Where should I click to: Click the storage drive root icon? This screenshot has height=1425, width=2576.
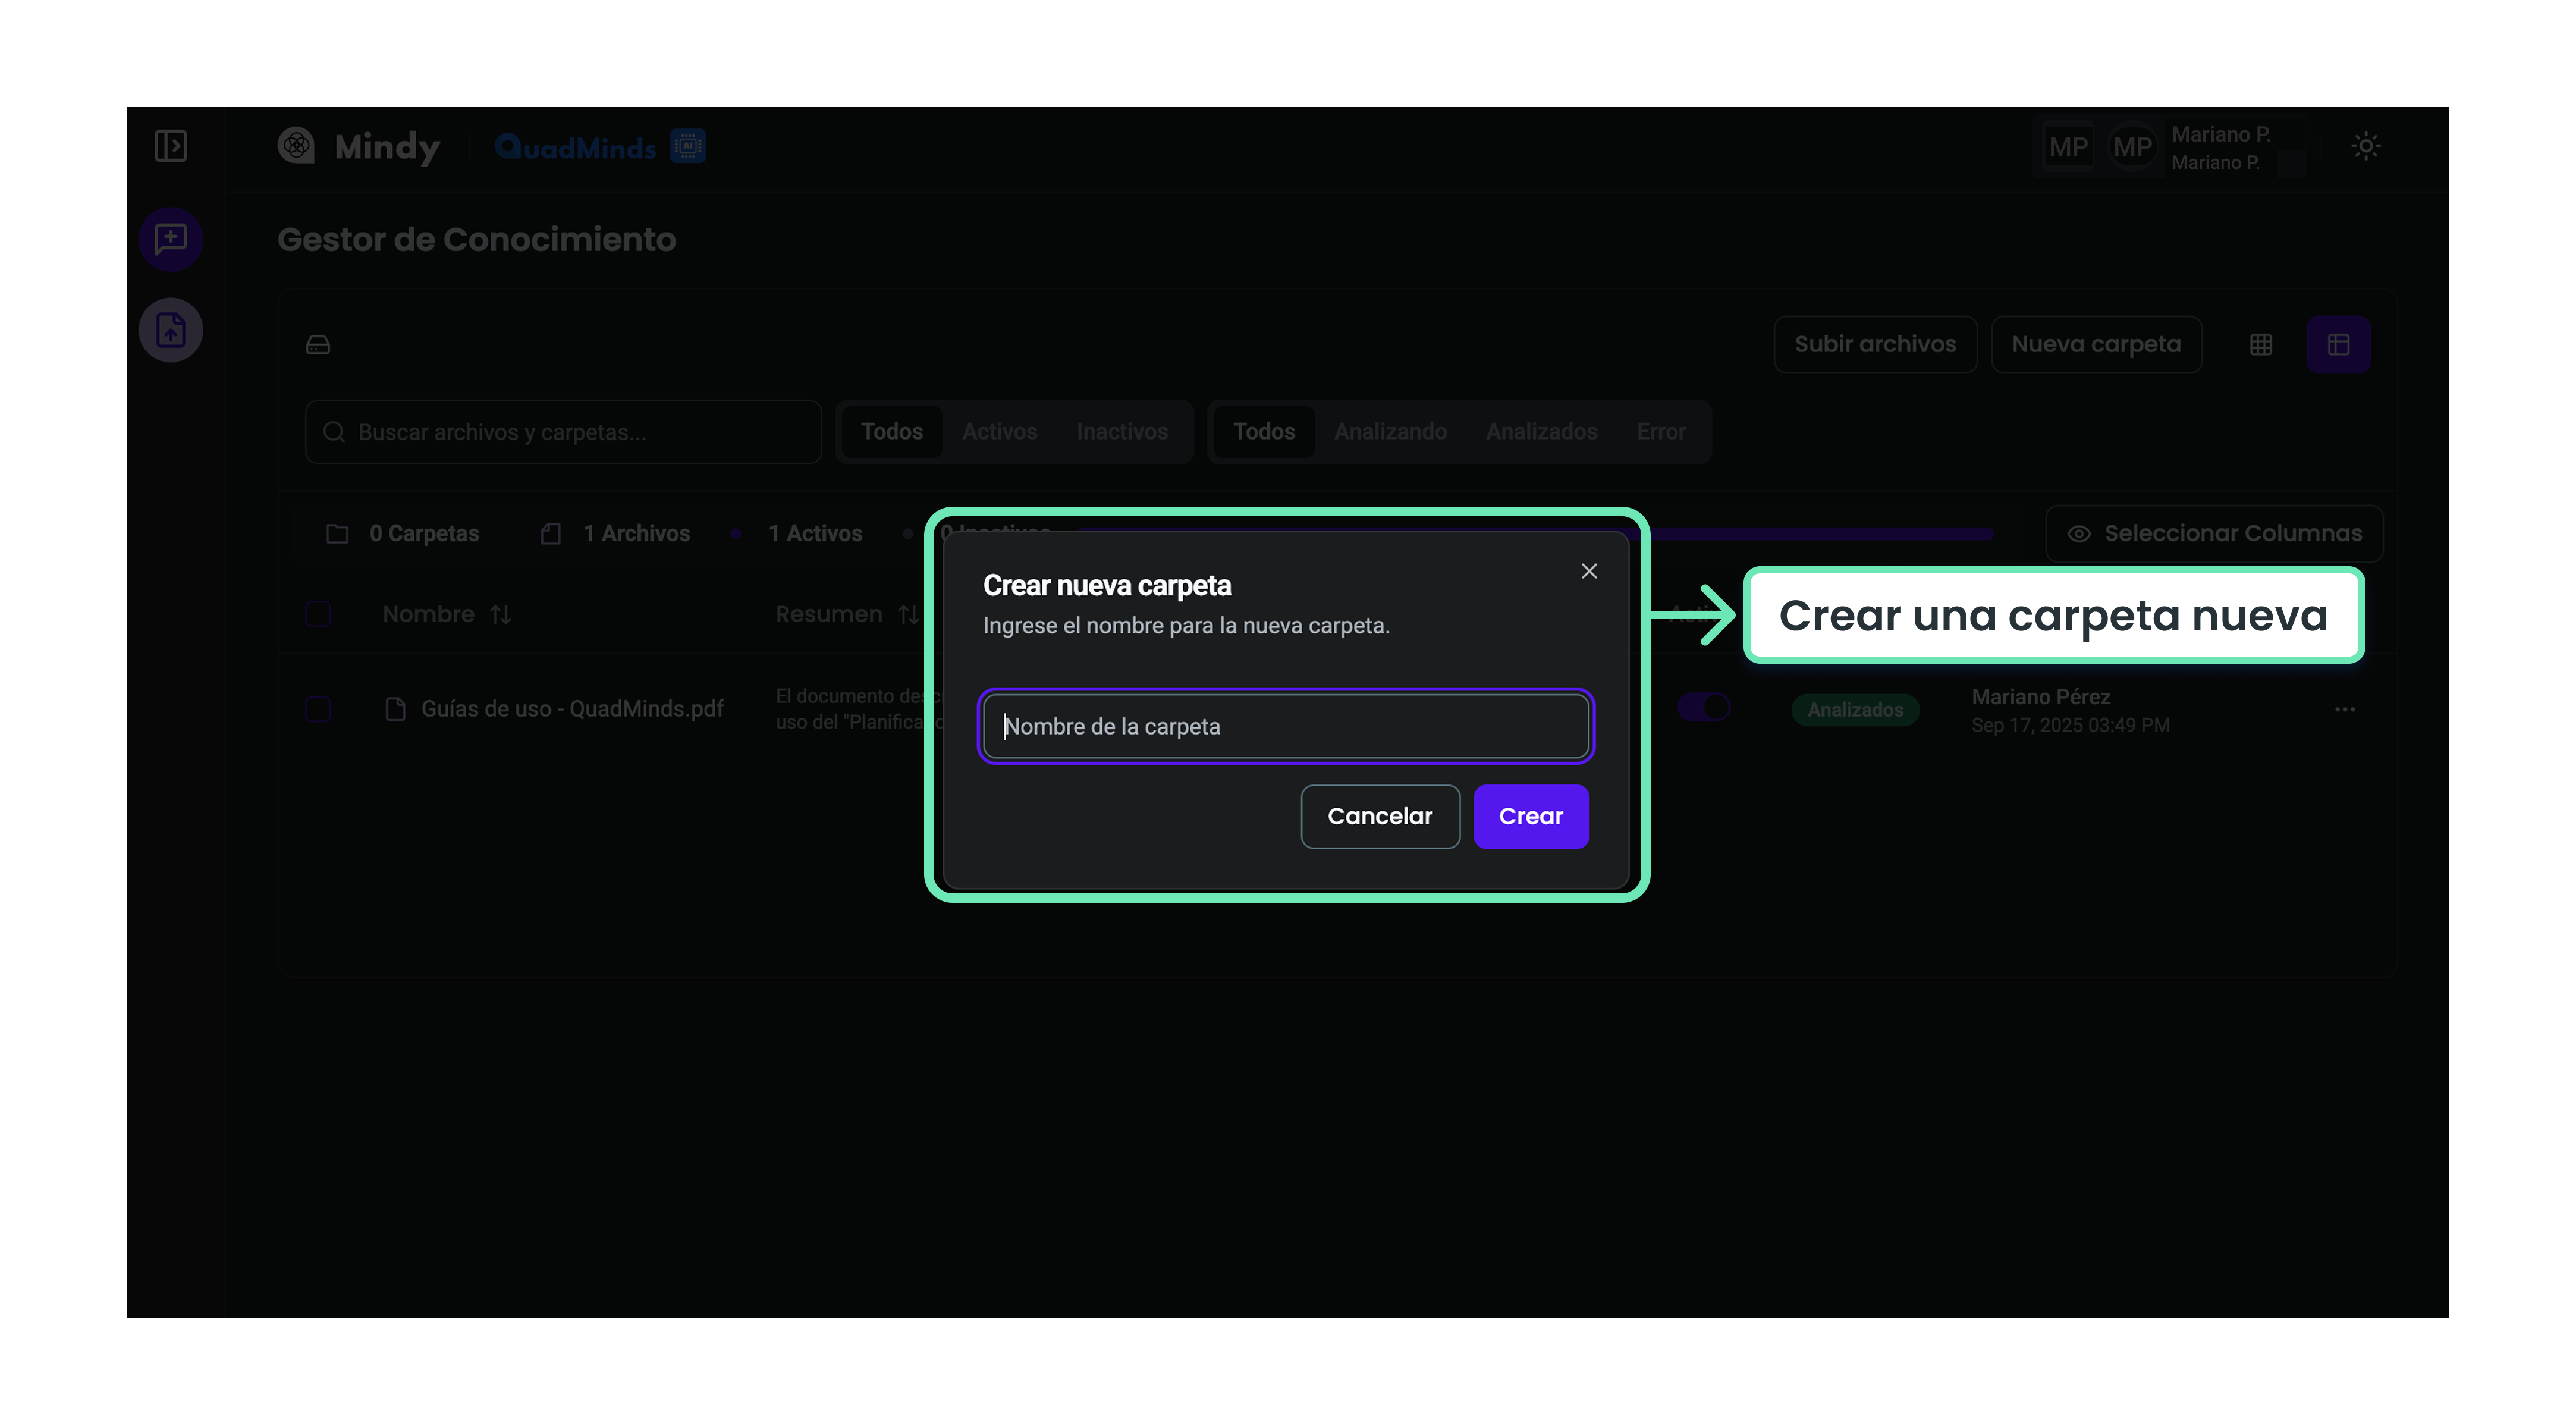318,345
